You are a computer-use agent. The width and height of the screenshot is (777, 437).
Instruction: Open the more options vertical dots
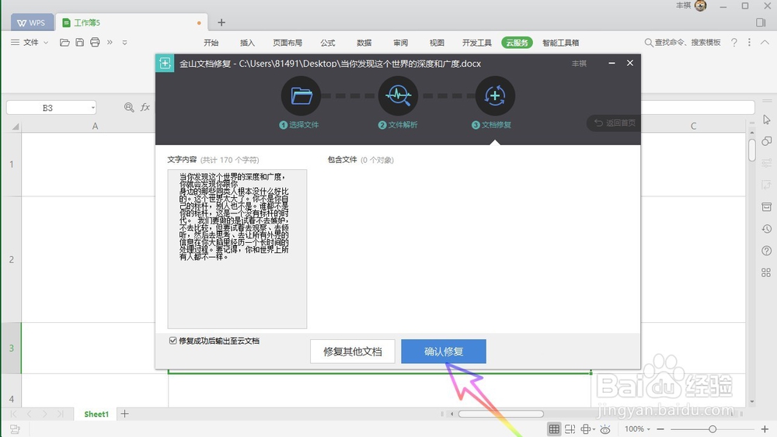pos(749,43)
